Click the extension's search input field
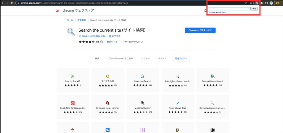The width and height of the screenshot is (283, 133). coord(230,9)
